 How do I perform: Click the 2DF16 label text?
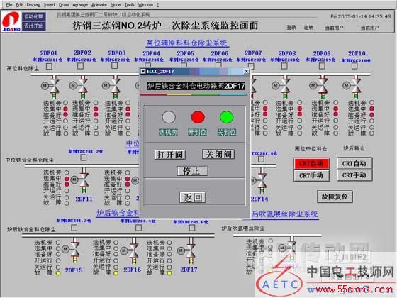[132, 270]
